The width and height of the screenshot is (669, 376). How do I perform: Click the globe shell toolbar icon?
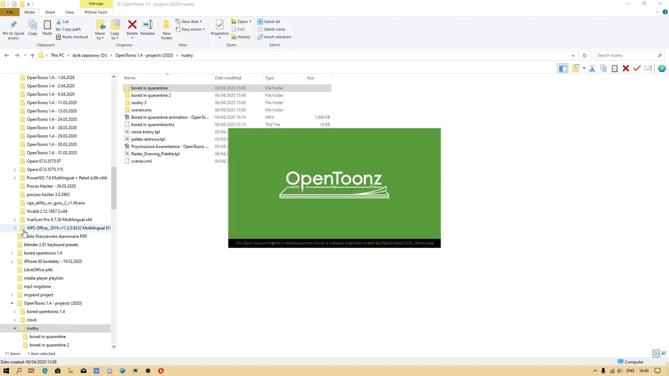click(662, 68)
